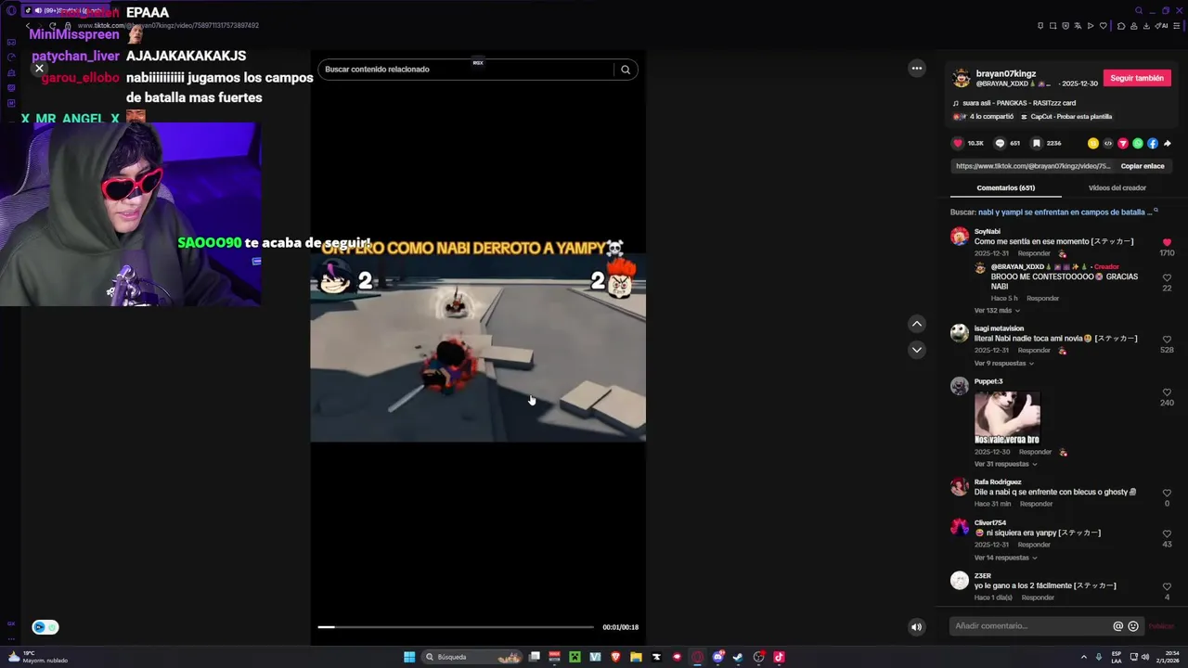Open the suggested search nabi y yampi link
Screen dimensions: 1188x668
pos(1065,212)
